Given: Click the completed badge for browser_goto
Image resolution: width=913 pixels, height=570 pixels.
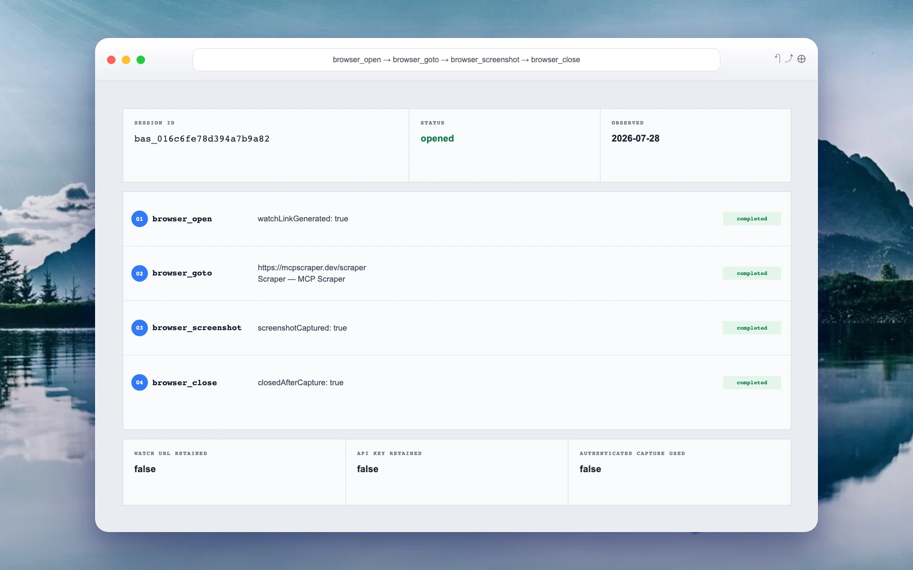Looking at the screenshot, I should (x=752, y=273).
